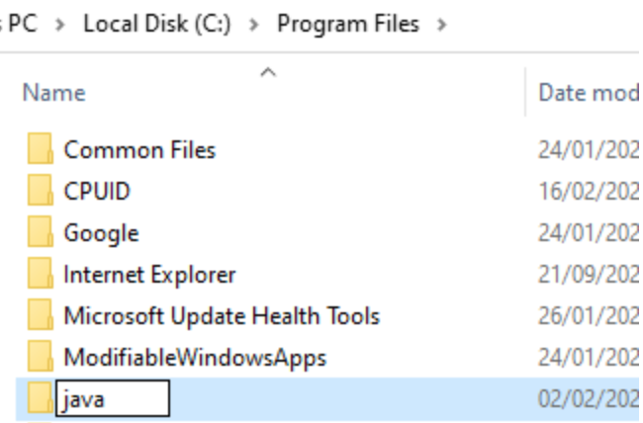The width and height of the screenshot is (643, 423).
Task: Click the Program Files breadcrumb
Action: pos(348,24)
